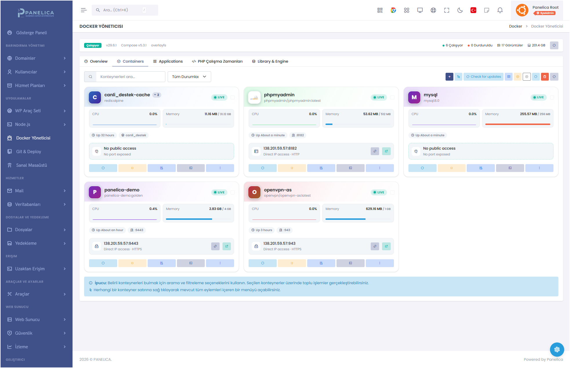Copy the phpmyadmin 138.201.59.57:8182 link
570x368 pixels.
375,151
